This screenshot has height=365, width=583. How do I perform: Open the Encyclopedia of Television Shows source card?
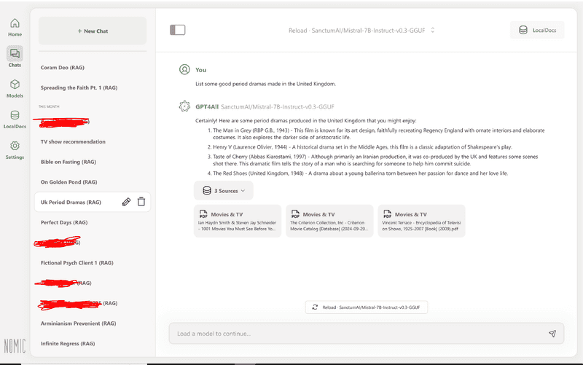[x=421, y=221]
